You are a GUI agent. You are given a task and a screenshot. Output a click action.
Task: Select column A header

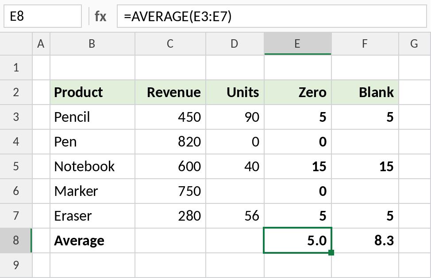41,44
